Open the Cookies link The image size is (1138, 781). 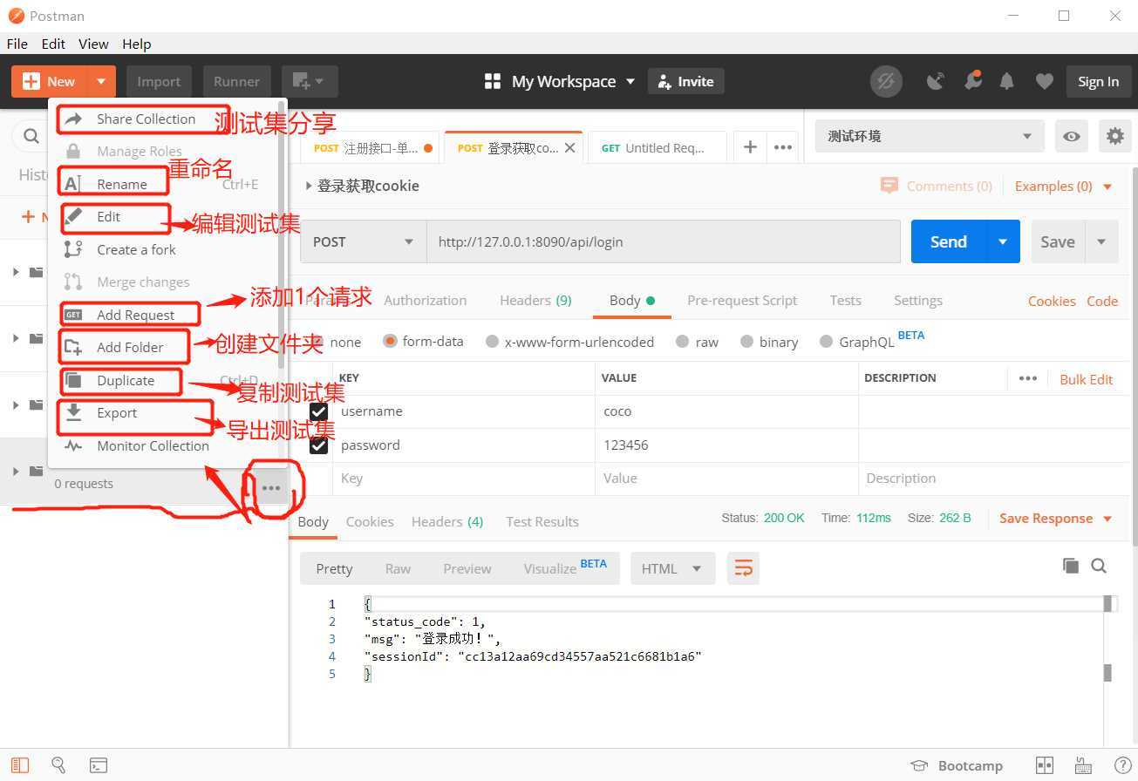(1052, 301)
